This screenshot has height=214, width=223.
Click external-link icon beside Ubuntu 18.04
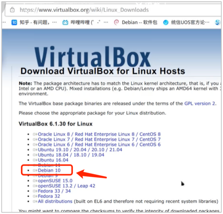[35, 155]
